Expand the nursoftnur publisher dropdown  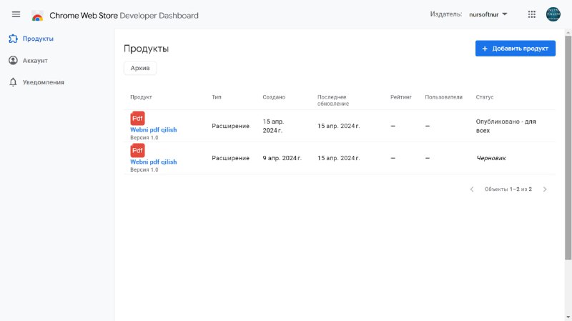coord(488,14)
